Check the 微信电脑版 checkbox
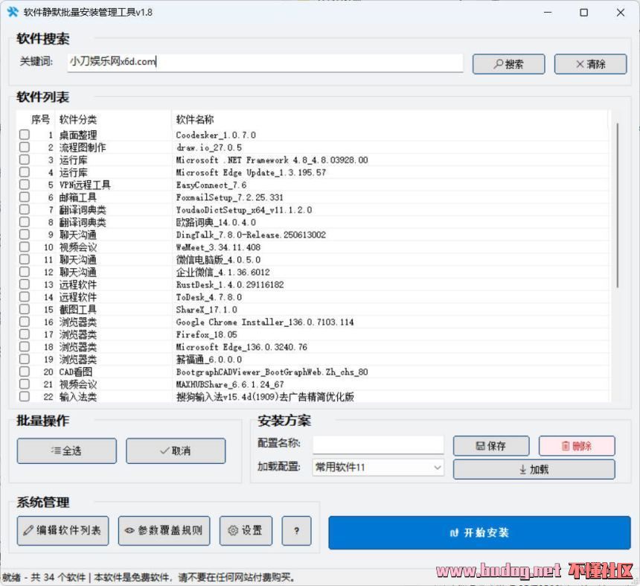 tap(26, 259)
